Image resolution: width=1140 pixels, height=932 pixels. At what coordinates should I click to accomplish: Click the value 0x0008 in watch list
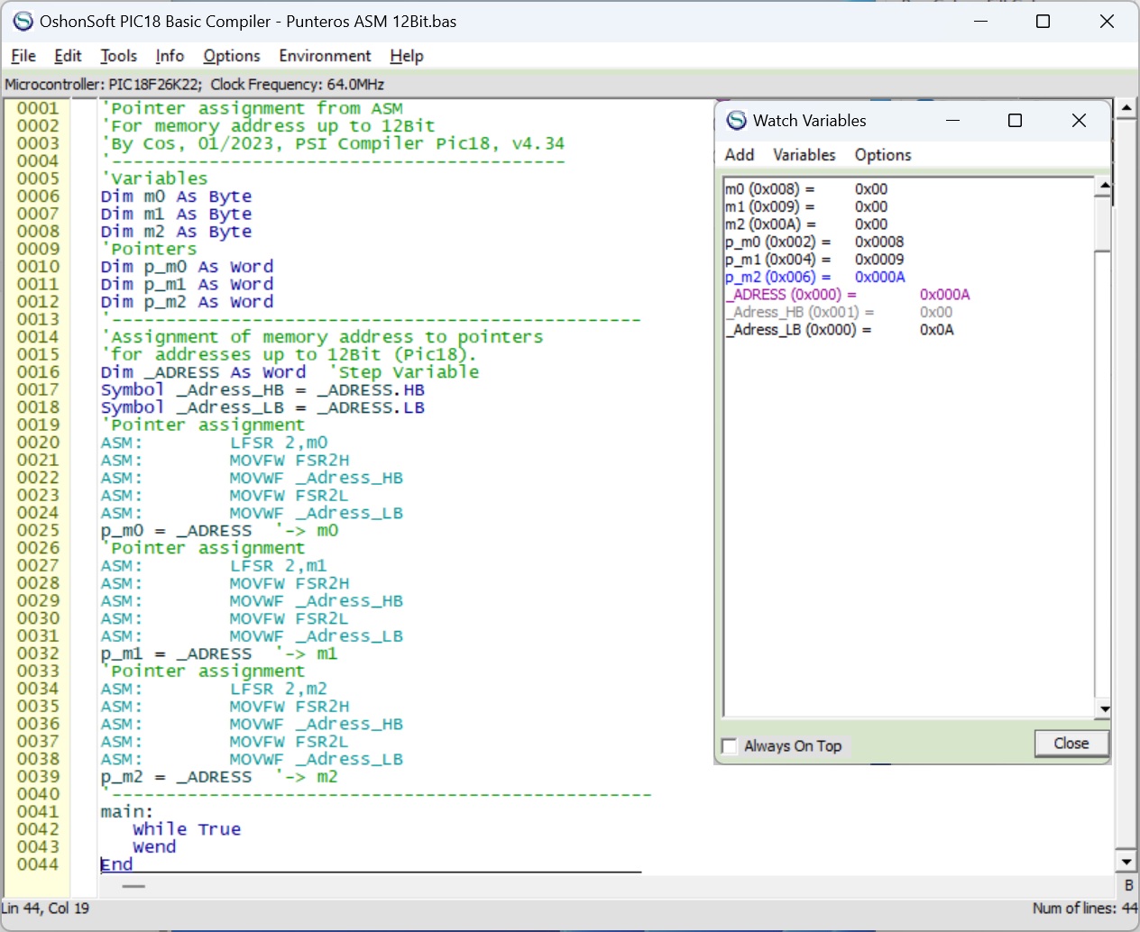(x=879, y=242)
